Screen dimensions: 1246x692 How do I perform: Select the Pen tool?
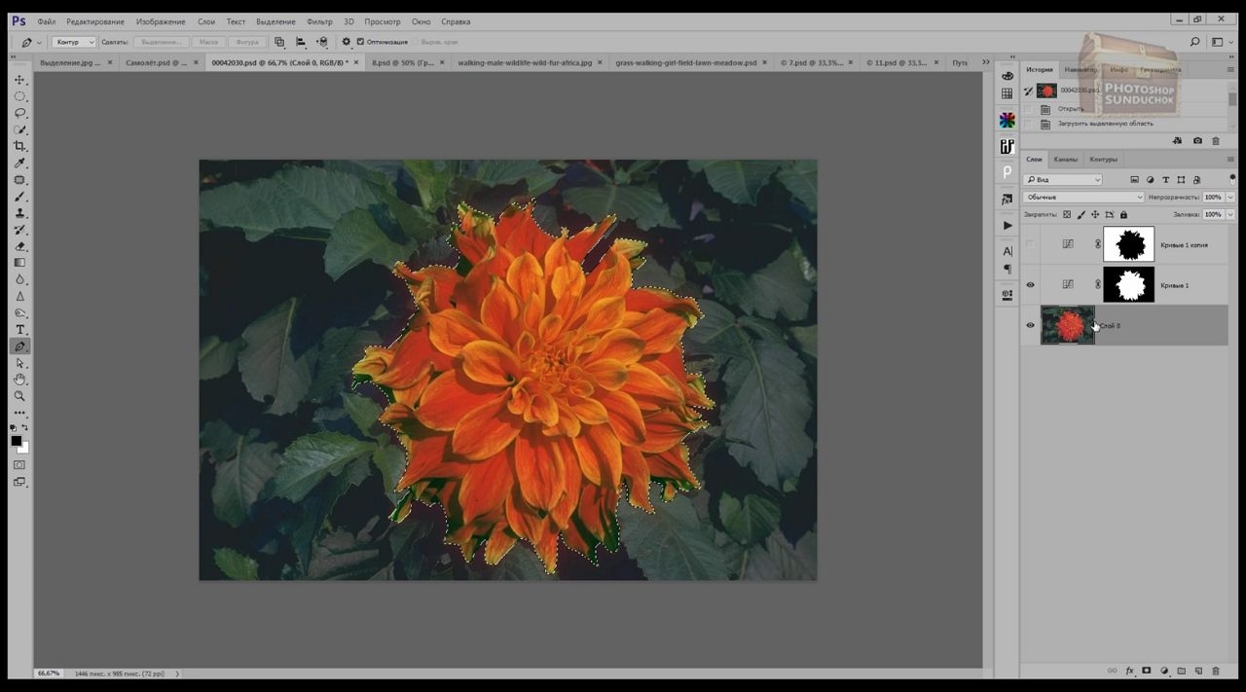(19, 346)
